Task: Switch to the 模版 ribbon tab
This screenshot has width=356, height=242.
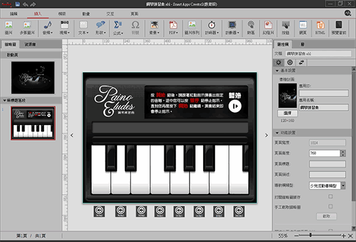Action: [62, 14]
